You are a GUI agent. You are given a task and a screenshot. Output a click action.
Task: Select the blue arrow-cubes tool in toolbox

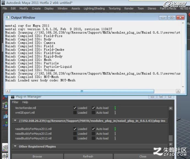pyautogui.click(x=6, y=115)
